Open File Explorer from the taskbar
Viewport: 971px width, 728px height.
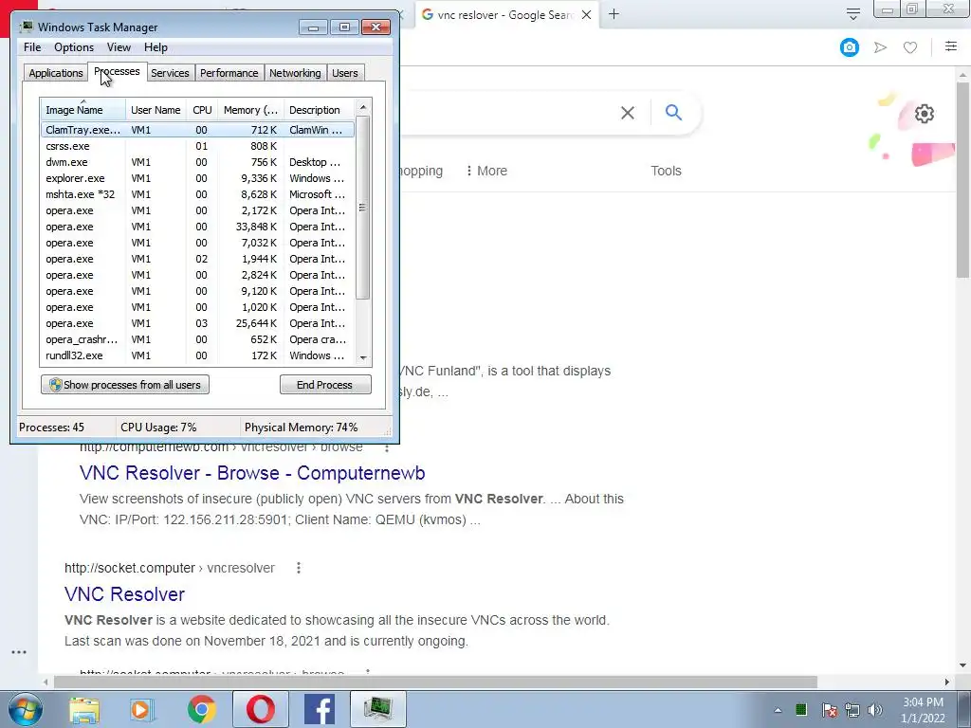tap(84, 710)
